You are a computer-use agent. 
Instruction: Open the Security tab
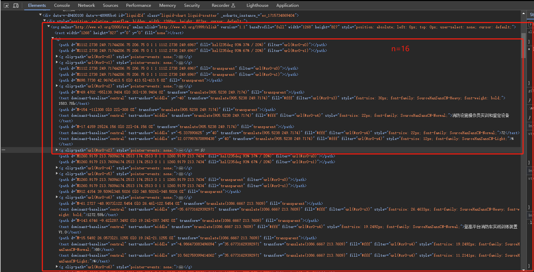(192, 5)
